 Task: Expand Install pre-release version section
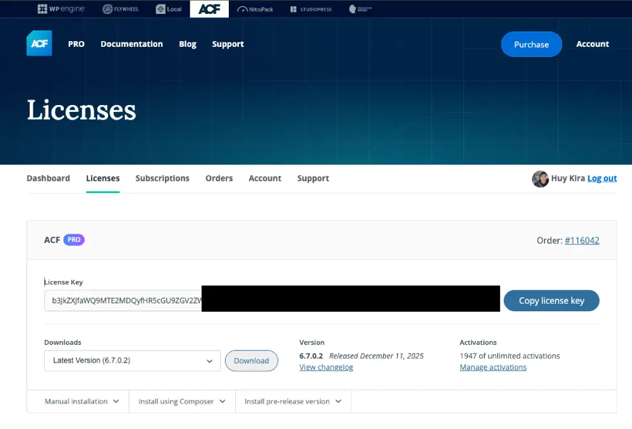pos(293,401)
